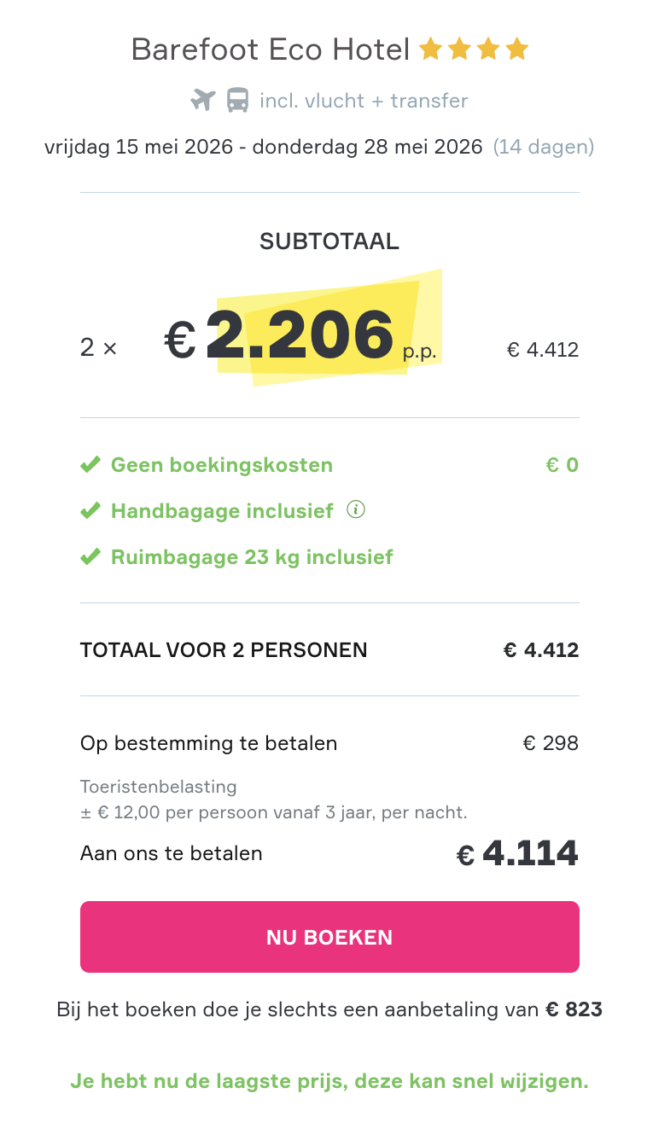Click the bus transfer icon
Screen dimensions: 647x1140
(237, 101)
